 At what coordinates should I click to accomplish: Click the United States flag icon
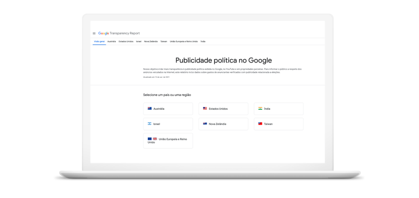click(x=205, y=108)
